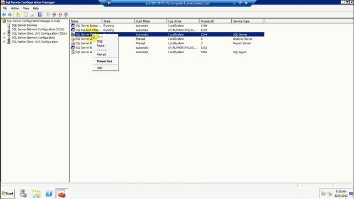Viewport: 354px width, 199px height.
Task: Select SQL Server Network Configuration tree label
Action: pyautogui.click(x=33, y=38)
